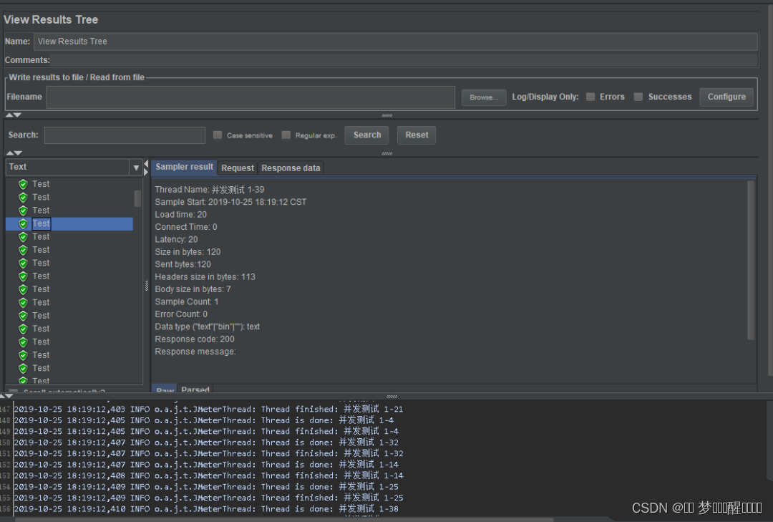
Task: Click log line Thread is done 并发测试 1-38
Action: pyautogui.click(x=207, y=509)
